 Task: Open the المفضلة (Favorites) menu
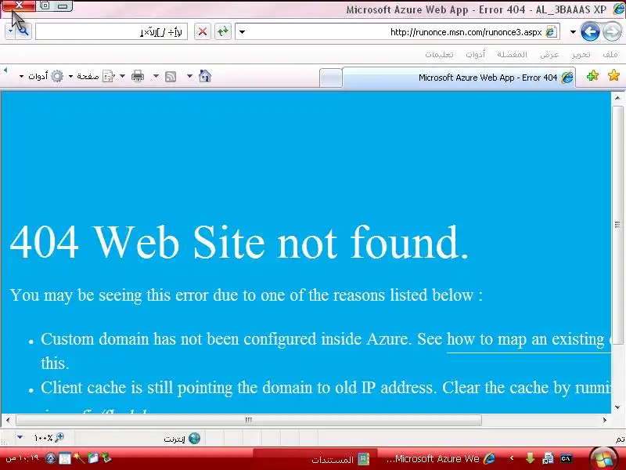(513, 54)
